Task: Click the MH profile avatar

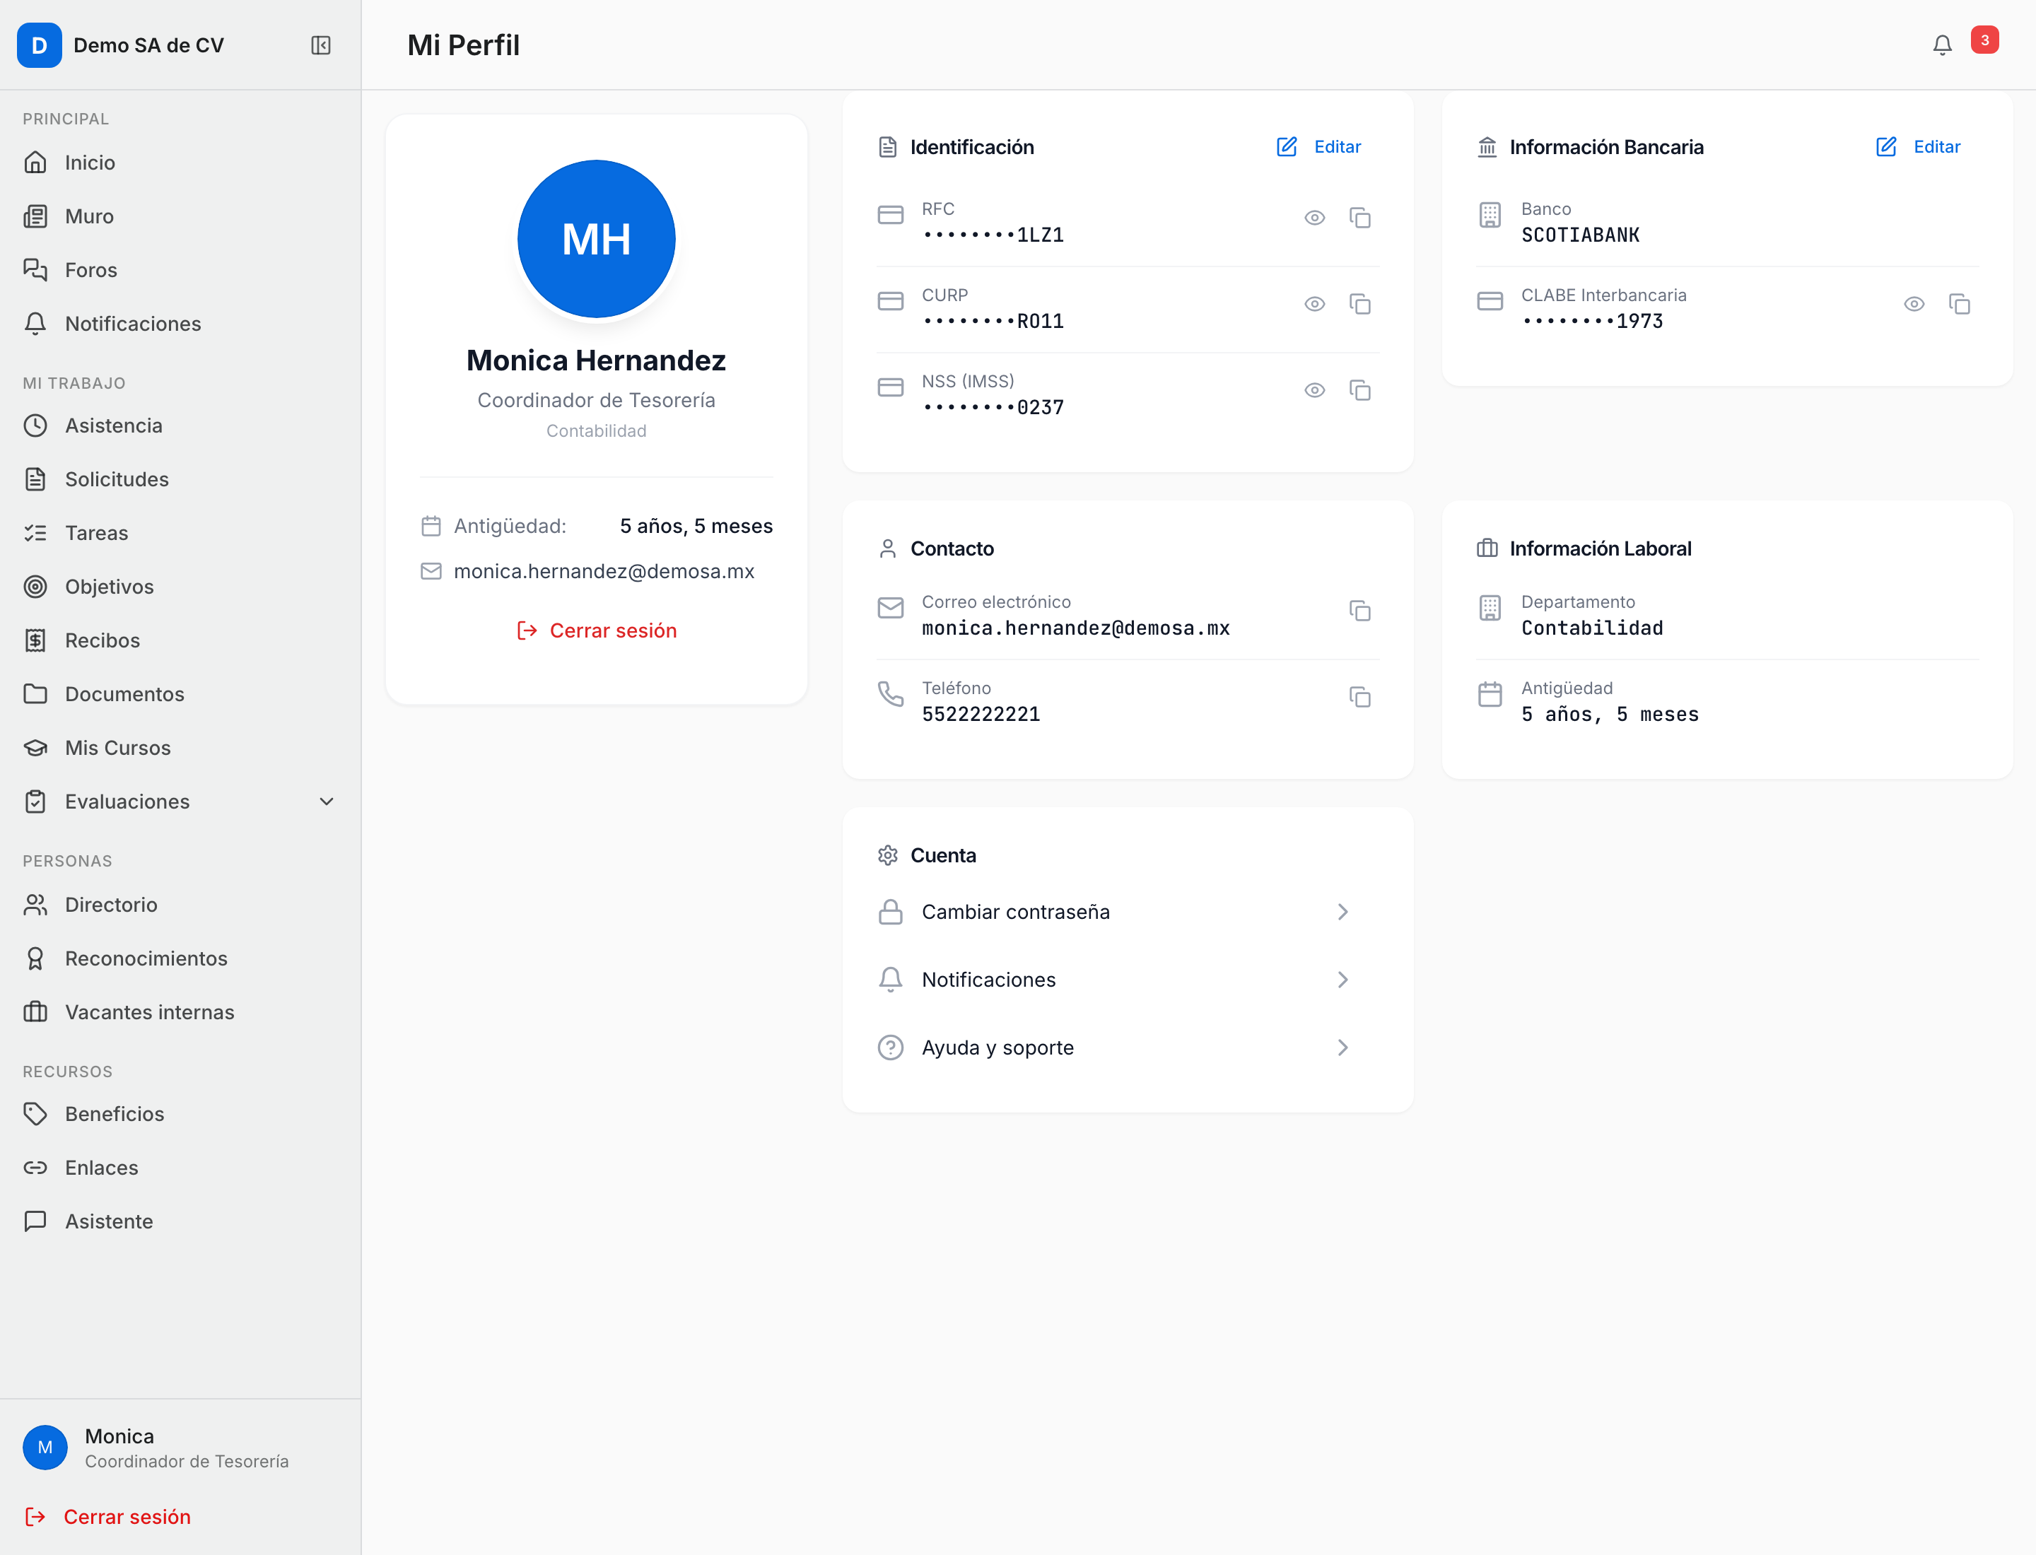Action: (x=596, y=239)
